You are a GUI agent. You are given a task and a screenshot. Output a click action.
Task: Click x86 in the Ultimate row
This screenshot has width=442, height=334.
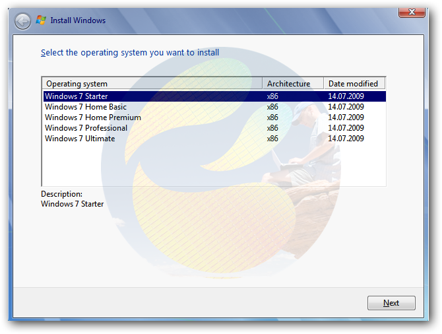click(x=272, y=139)
